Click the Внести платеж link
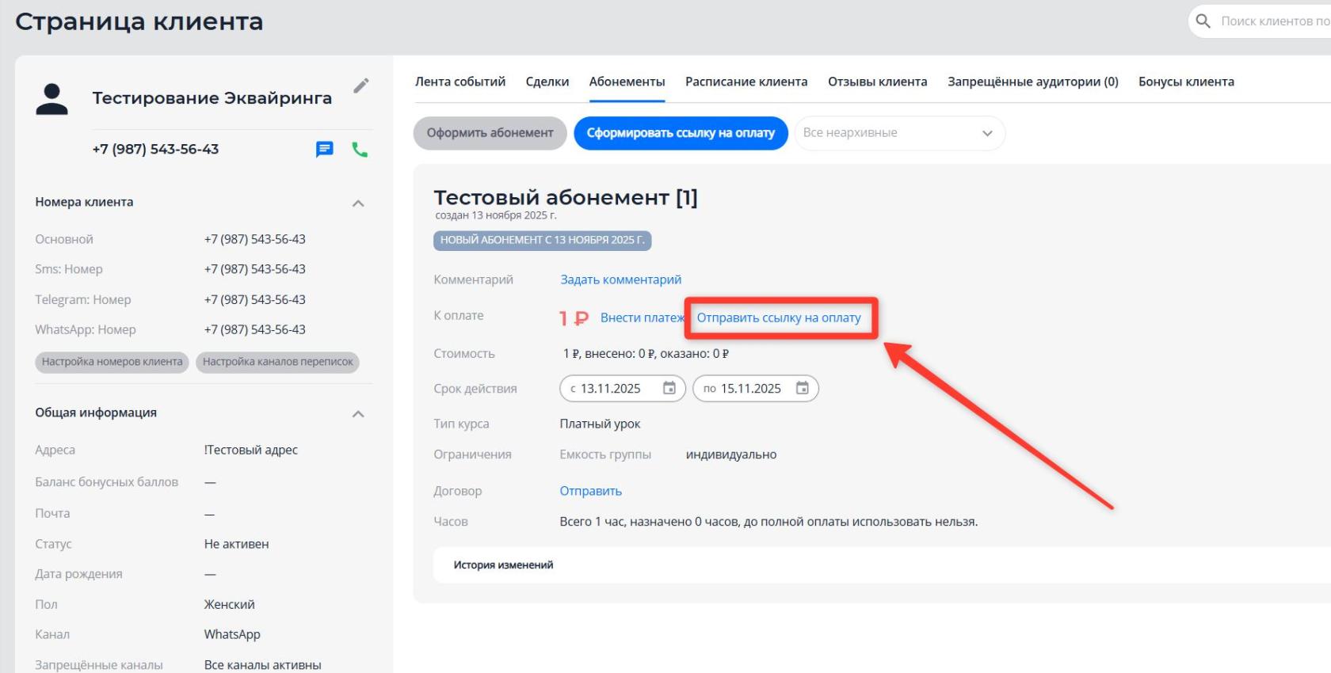 [x=641, y=317]
